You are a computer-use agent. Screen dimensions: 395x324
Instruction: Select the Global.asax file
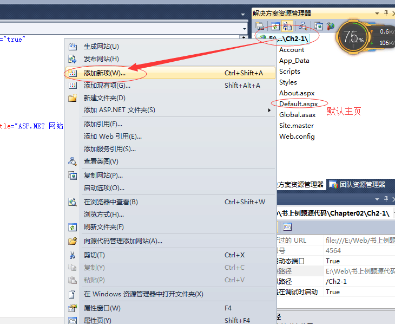(297, 114)
